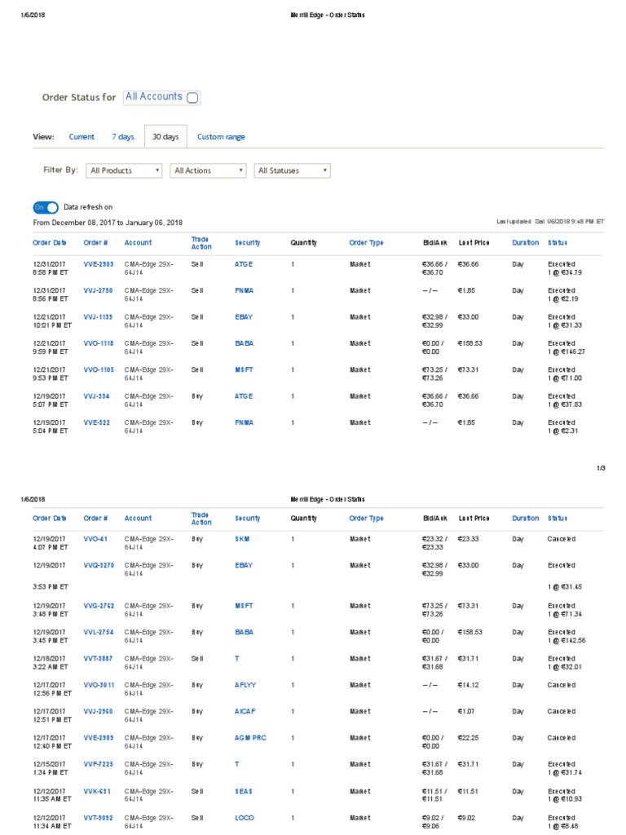Sort by Trade Action header above VVO-41 row

[x=202, y=519]
